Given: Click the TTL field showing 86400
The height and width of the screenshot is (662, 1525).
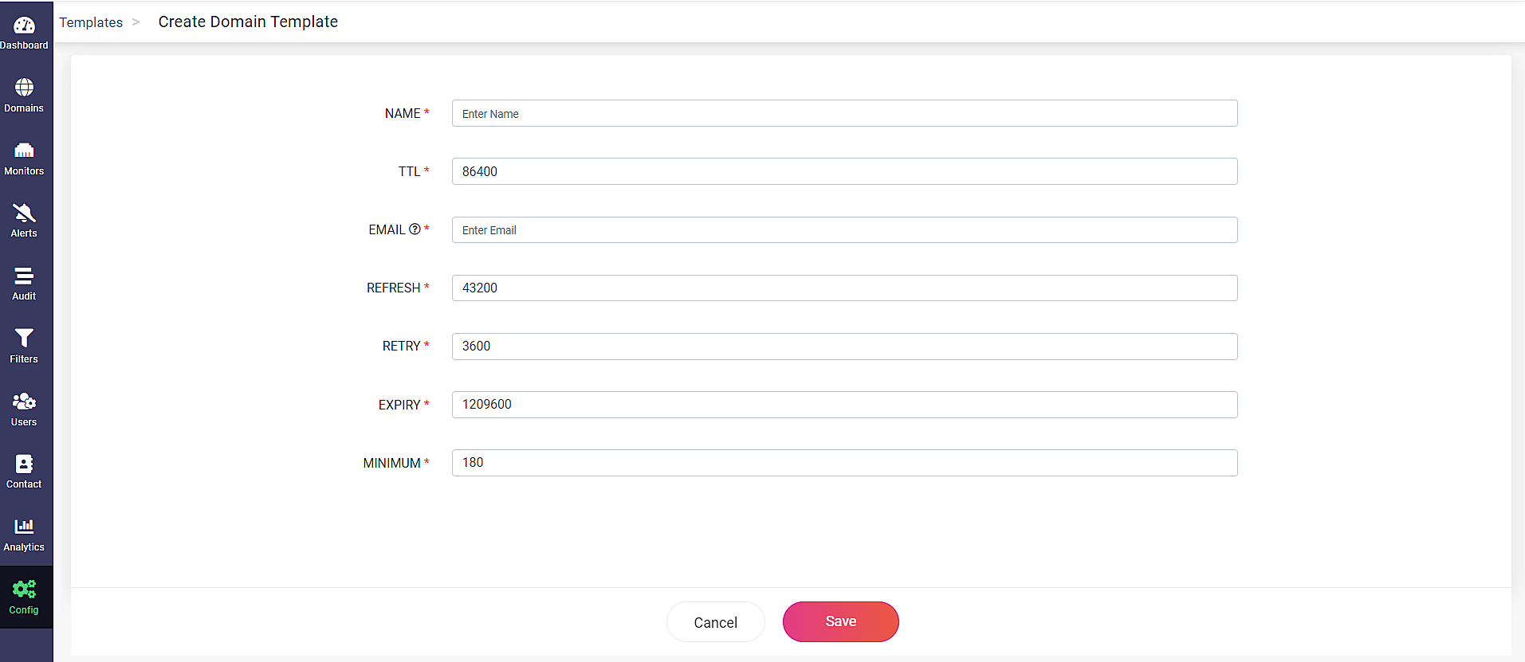Looking at the screenshot, I should tap(844, 171).
